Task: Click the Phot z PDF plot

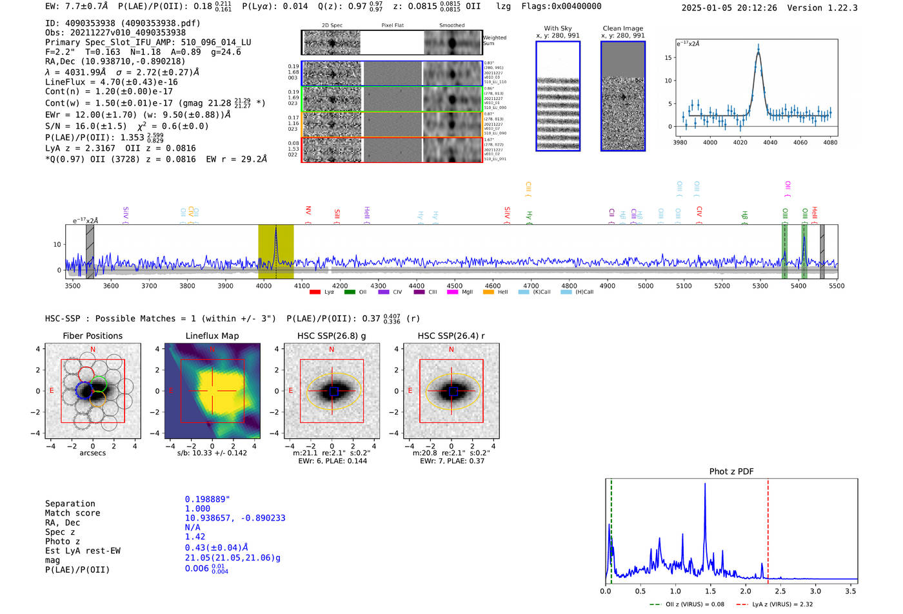Action: pyautogui.click(x=731, y=531)
